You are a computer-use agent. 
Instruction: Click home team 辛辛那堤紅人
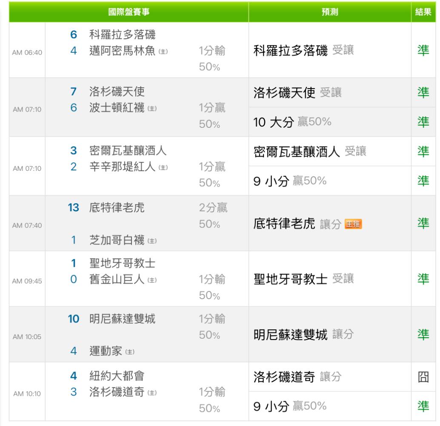123,167
